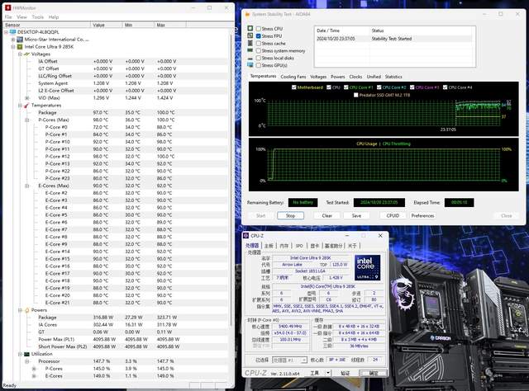The width and height of the screenshot is (529, 391).
Task: Open the SPD tab in CPU-Z
Action: [x=299, y=246]
